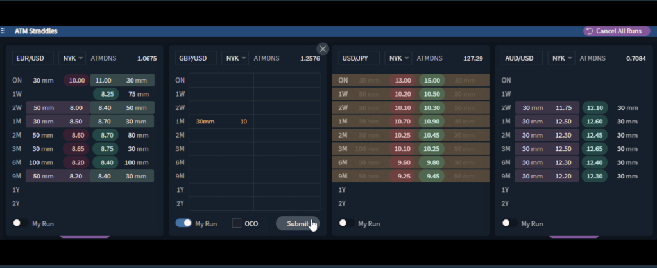Viewport: 657px width, 268px height.
Task: Tick the OCO checkbox
Action: (237, 223)
